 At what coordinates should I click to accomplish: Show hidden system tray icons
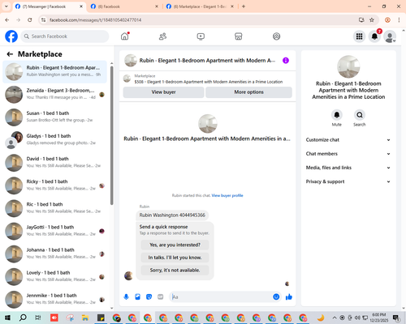coord(335,318)
